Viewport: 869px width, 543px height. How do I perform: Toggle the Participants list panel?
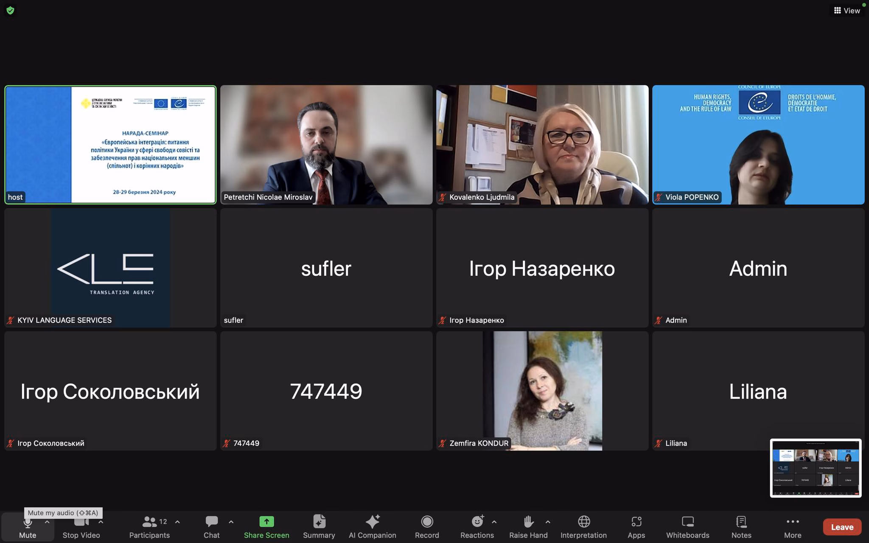(x=149, y=526)
